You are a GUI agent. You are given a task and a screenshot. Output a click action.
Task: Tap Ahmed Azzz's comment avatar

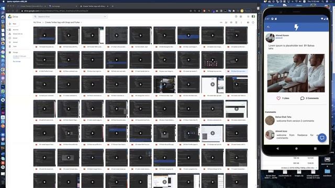click(270, 135)
